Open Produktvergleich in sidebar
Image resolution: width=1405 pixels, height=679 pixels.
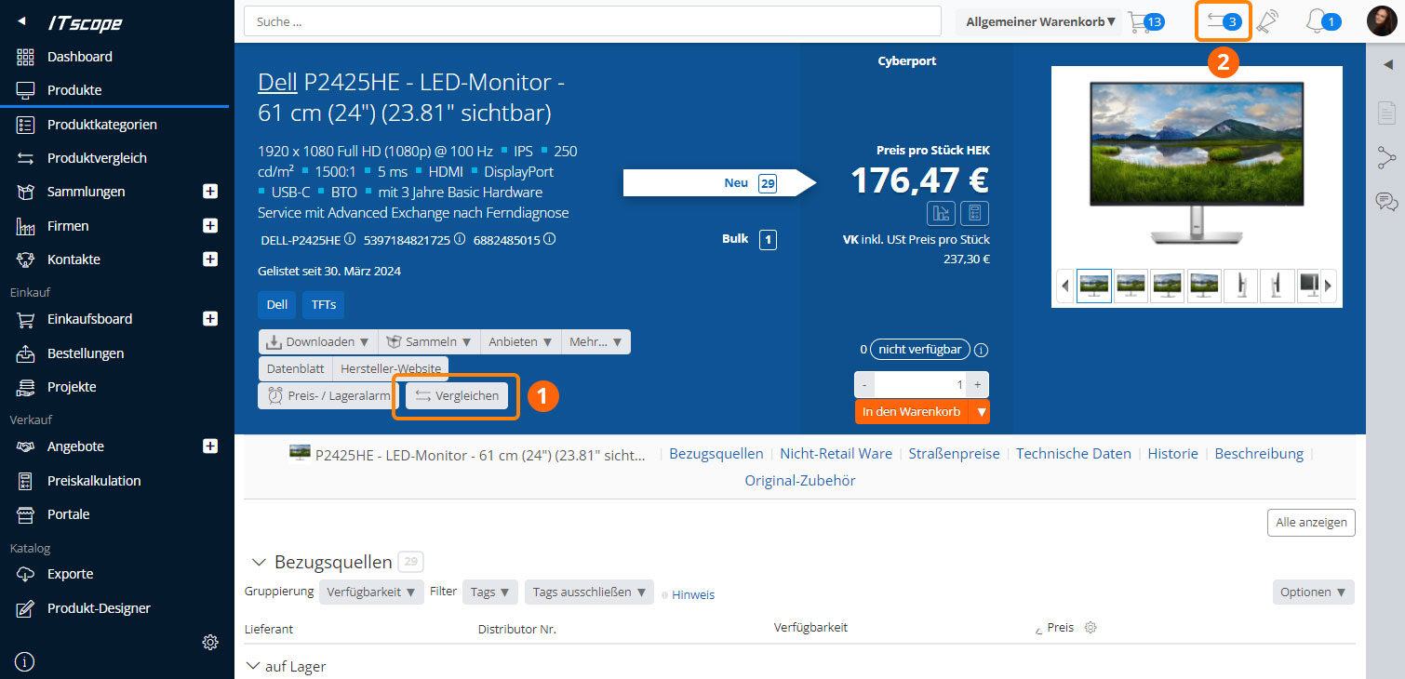(97, 158)
